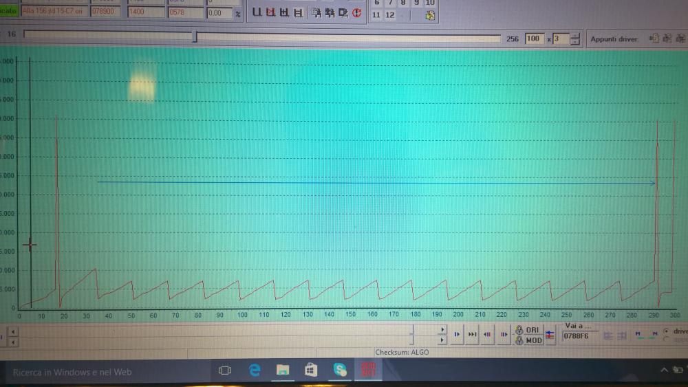688x387 pixels.
Task: Click the greyed align-left icon next to address field
Action: (x=608, y=335)
